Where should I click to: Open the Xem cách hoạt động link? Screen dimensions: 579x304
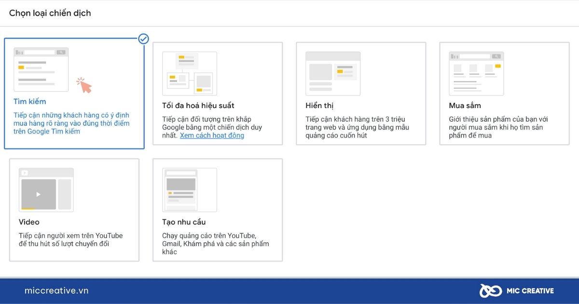coord(212,136)
